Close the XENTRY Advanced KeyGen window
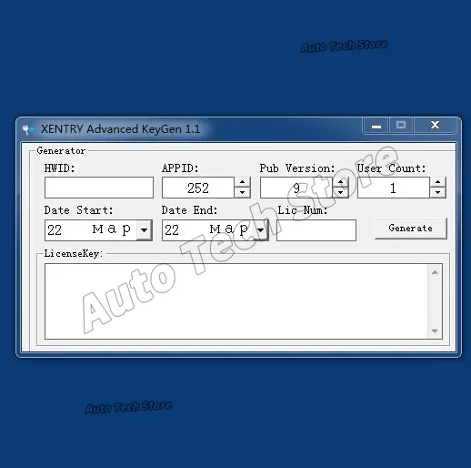This screenshot has height=468, width=471. (435, 125)
